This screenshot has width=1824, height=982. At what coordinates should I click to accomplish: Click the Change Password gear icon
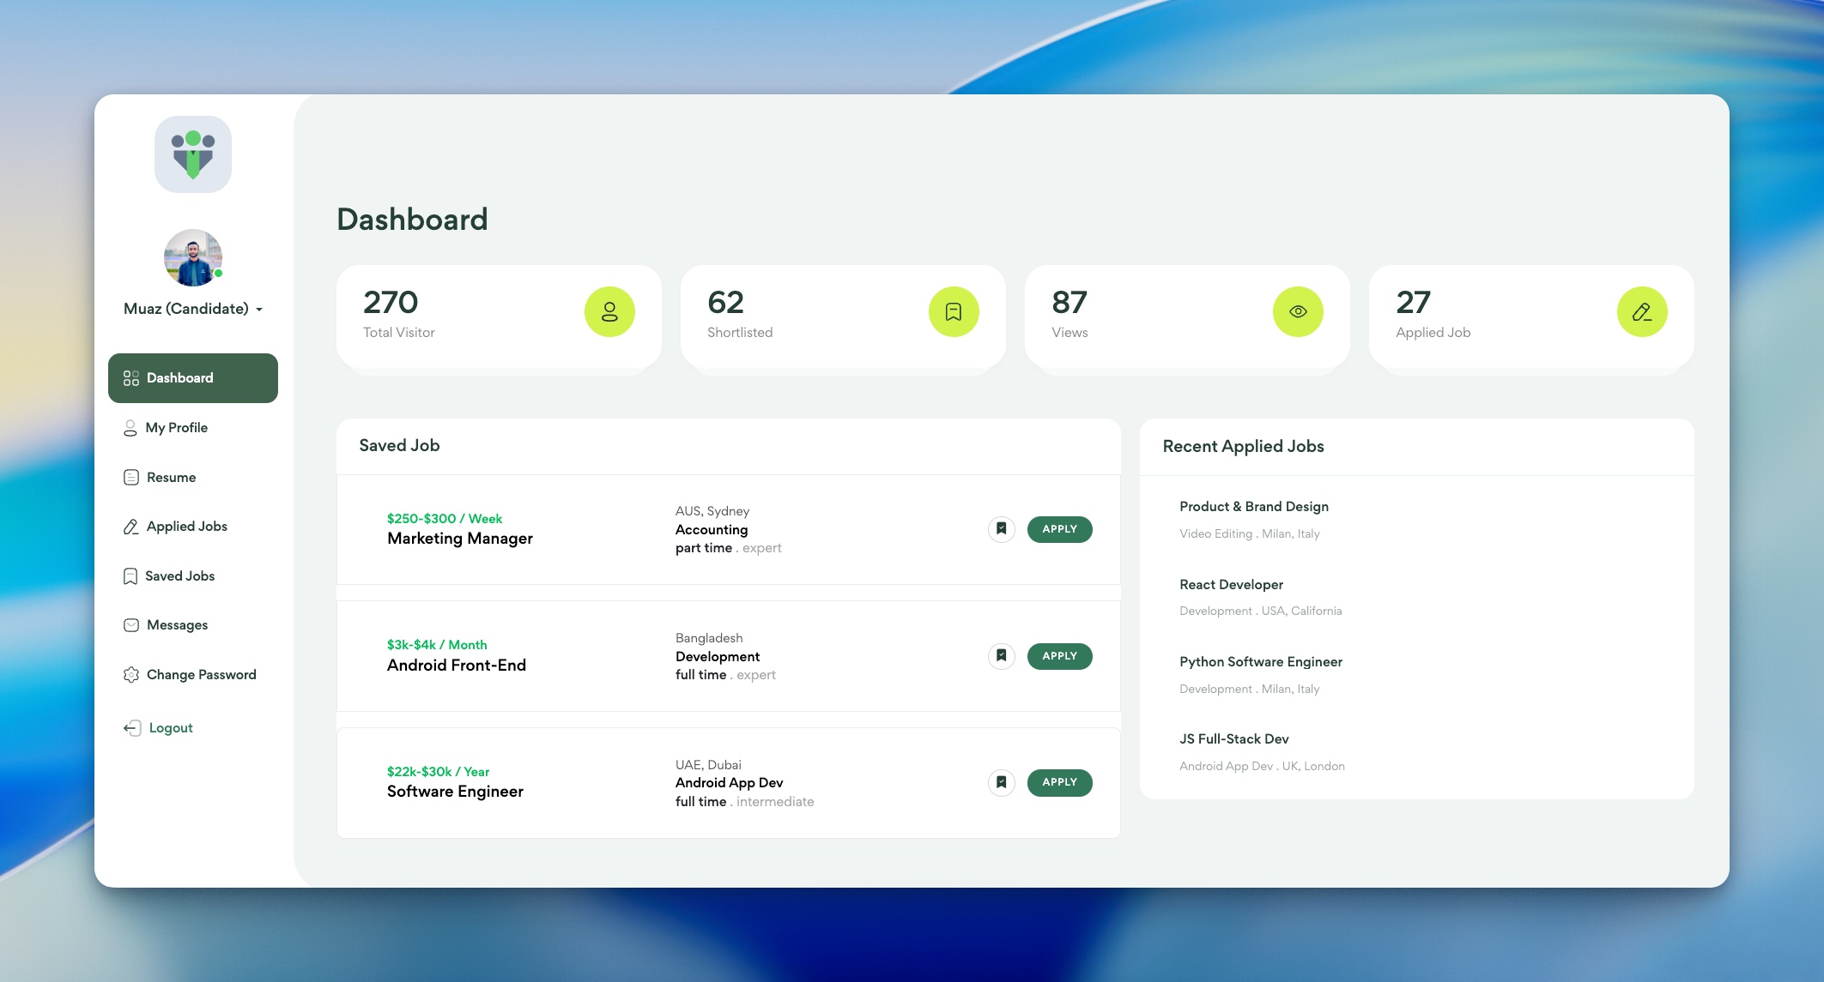coord(131,675)
